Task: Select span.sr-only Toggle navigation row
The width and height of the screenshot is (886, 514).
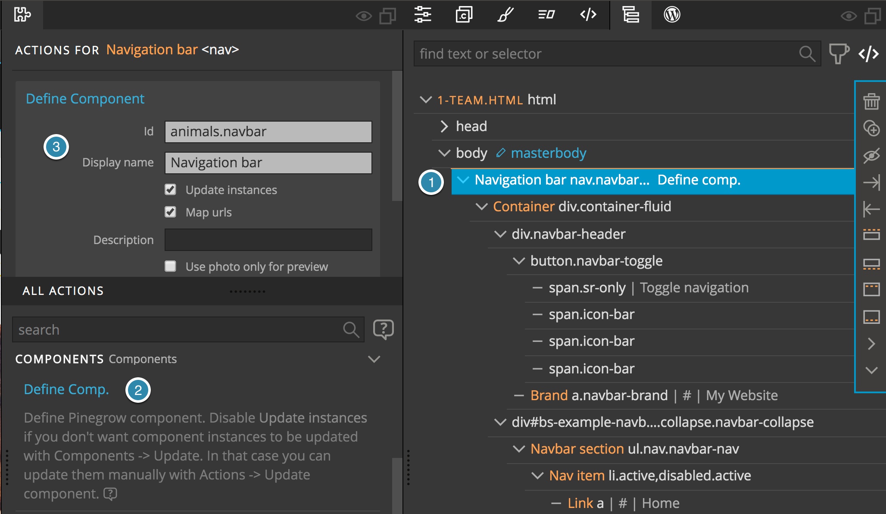Action: [x=689, y=288]
